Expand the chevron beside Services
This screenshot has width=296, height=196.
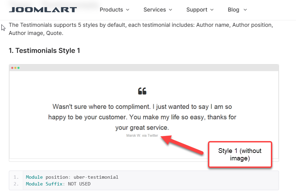(x=171, y=10)
